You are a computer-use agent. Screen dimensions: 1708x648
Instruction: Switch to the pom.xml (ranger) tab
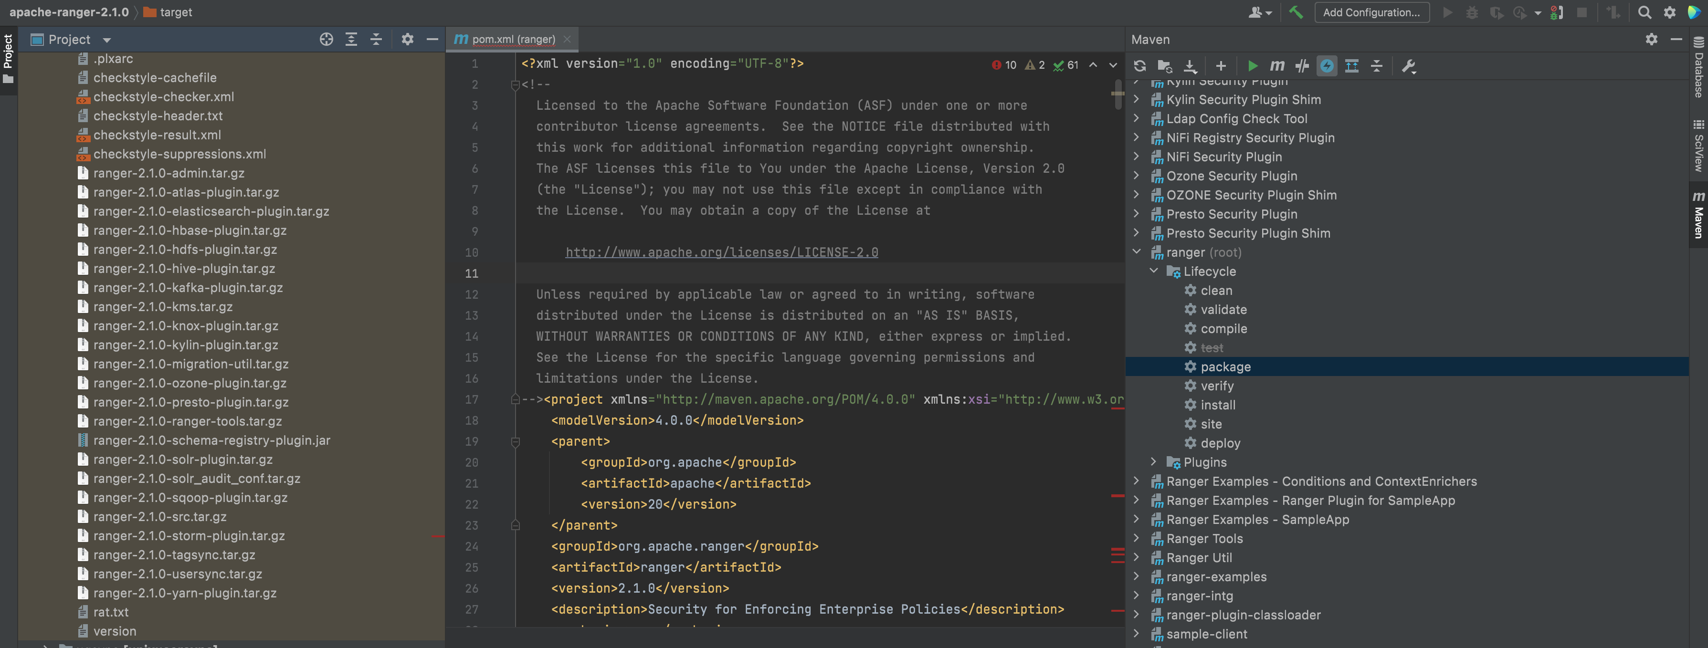point(513,39)
